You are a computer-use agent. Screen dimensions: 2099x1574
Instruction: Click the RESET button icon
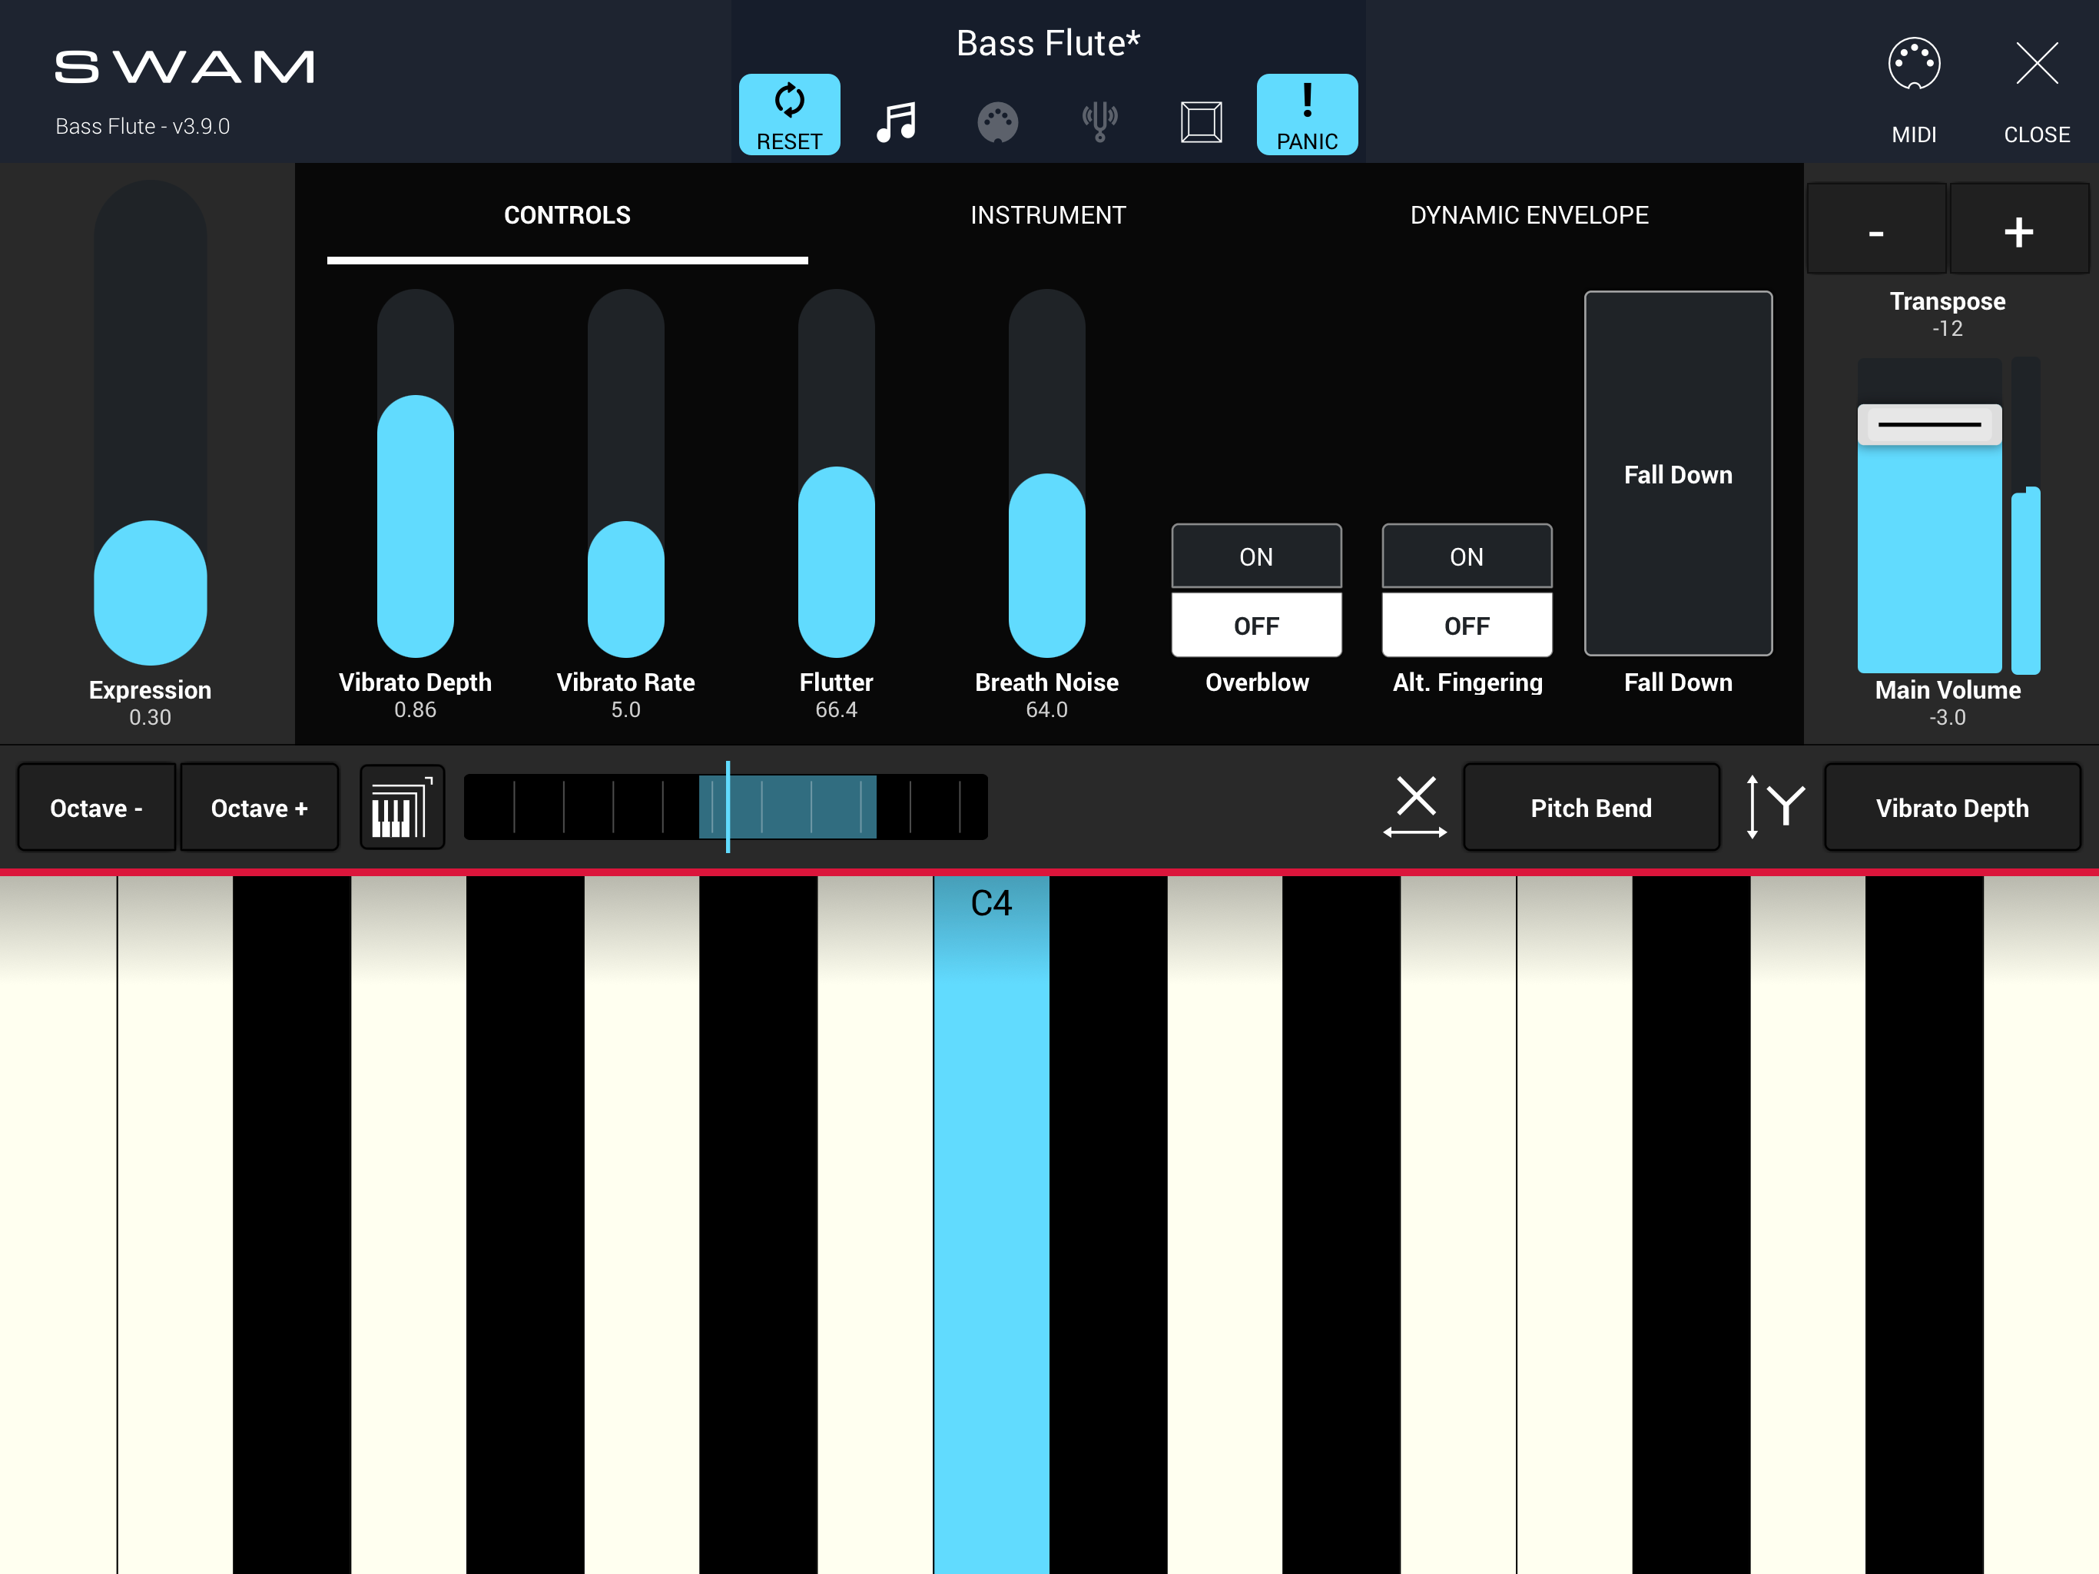790,114
